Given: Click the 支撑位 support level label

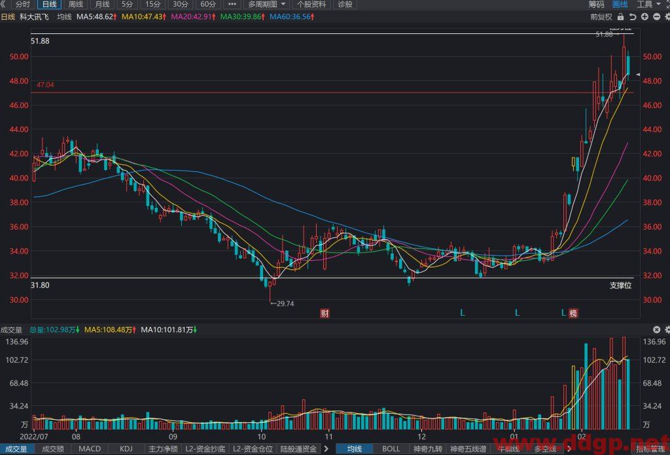Looking at the screenshot, I should [620, 286].
